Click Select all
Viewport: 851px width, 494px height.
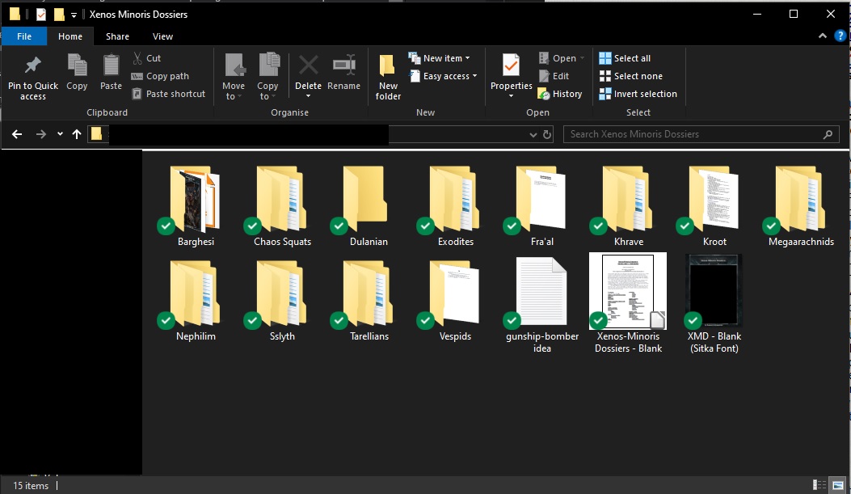point(625,58)
